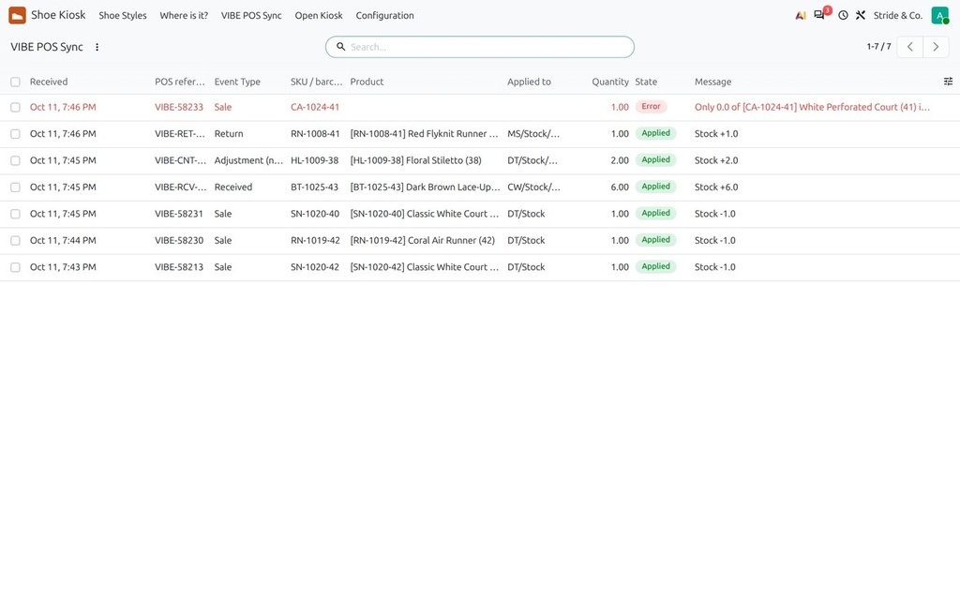The height and width of the screenshot is (600, 960).
Task: Open the VIBE POS Sync menu item
Action: coord(251,15)
